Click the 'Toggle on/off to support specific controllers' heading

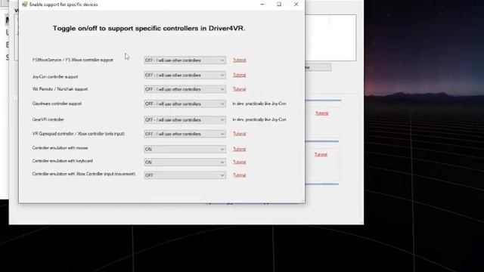pyautogui.click(x=149, y=29)
